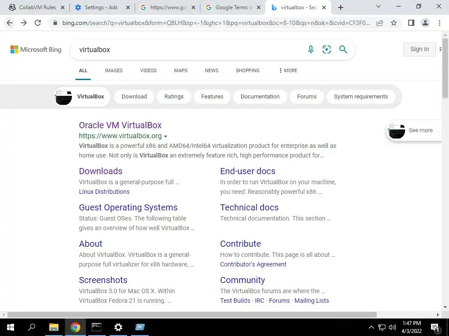449x336 pixels.
Task: Show hidden tray icons chevron
Action: point(371,327)
